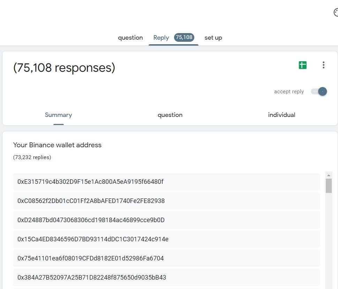Viewport: 338px width, 289px height.
Task: Select address 0xD24887bd0473068306cd198184ac46899cce9b0D
Action: click(166, 220)
